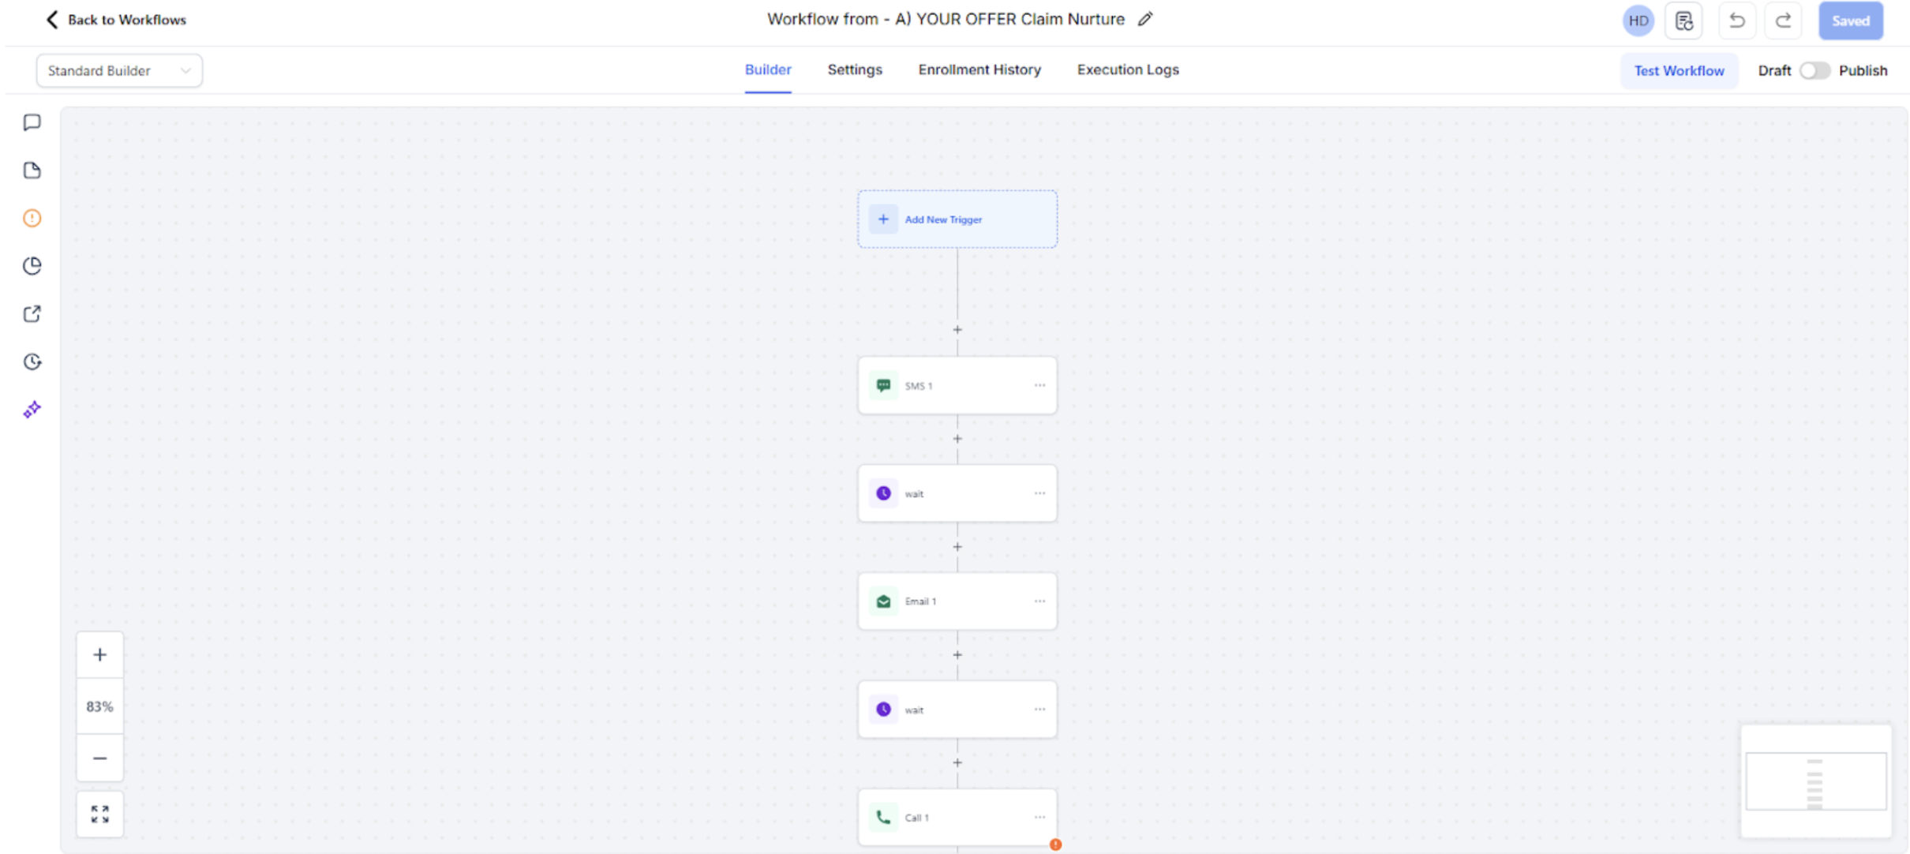Click the workflow minimap thumbnail
Image resolution: width=1910 pixels, height=854 pixels.
1815,781
